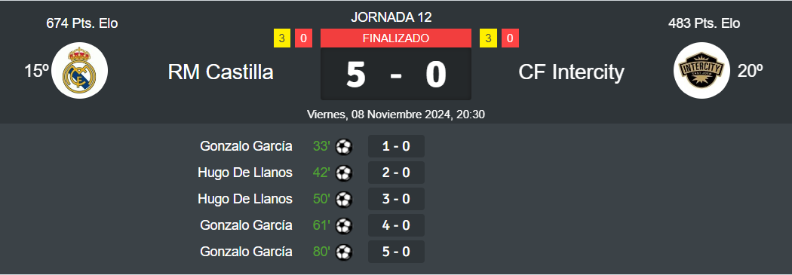Click the CF Intercity club crest
This screenshot has width=792, height=275.
[x=701, y=71]
